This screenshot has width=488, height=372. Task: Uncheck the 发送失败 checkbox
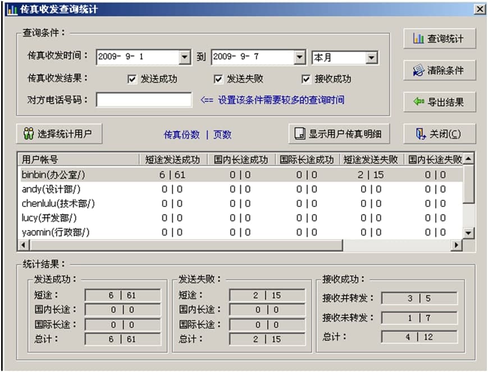tap(218, 79)
